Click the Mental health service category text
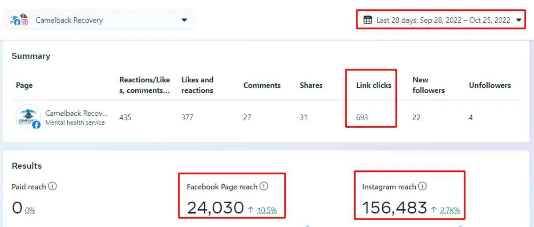 pos(75,122)
